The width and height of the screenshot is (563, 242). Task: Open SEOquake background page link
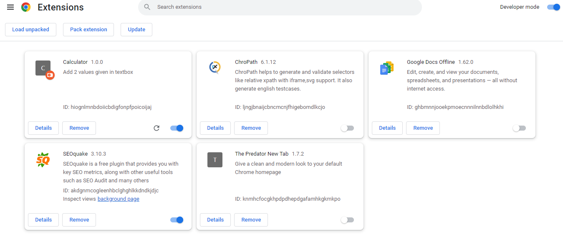tap(119, 199)
